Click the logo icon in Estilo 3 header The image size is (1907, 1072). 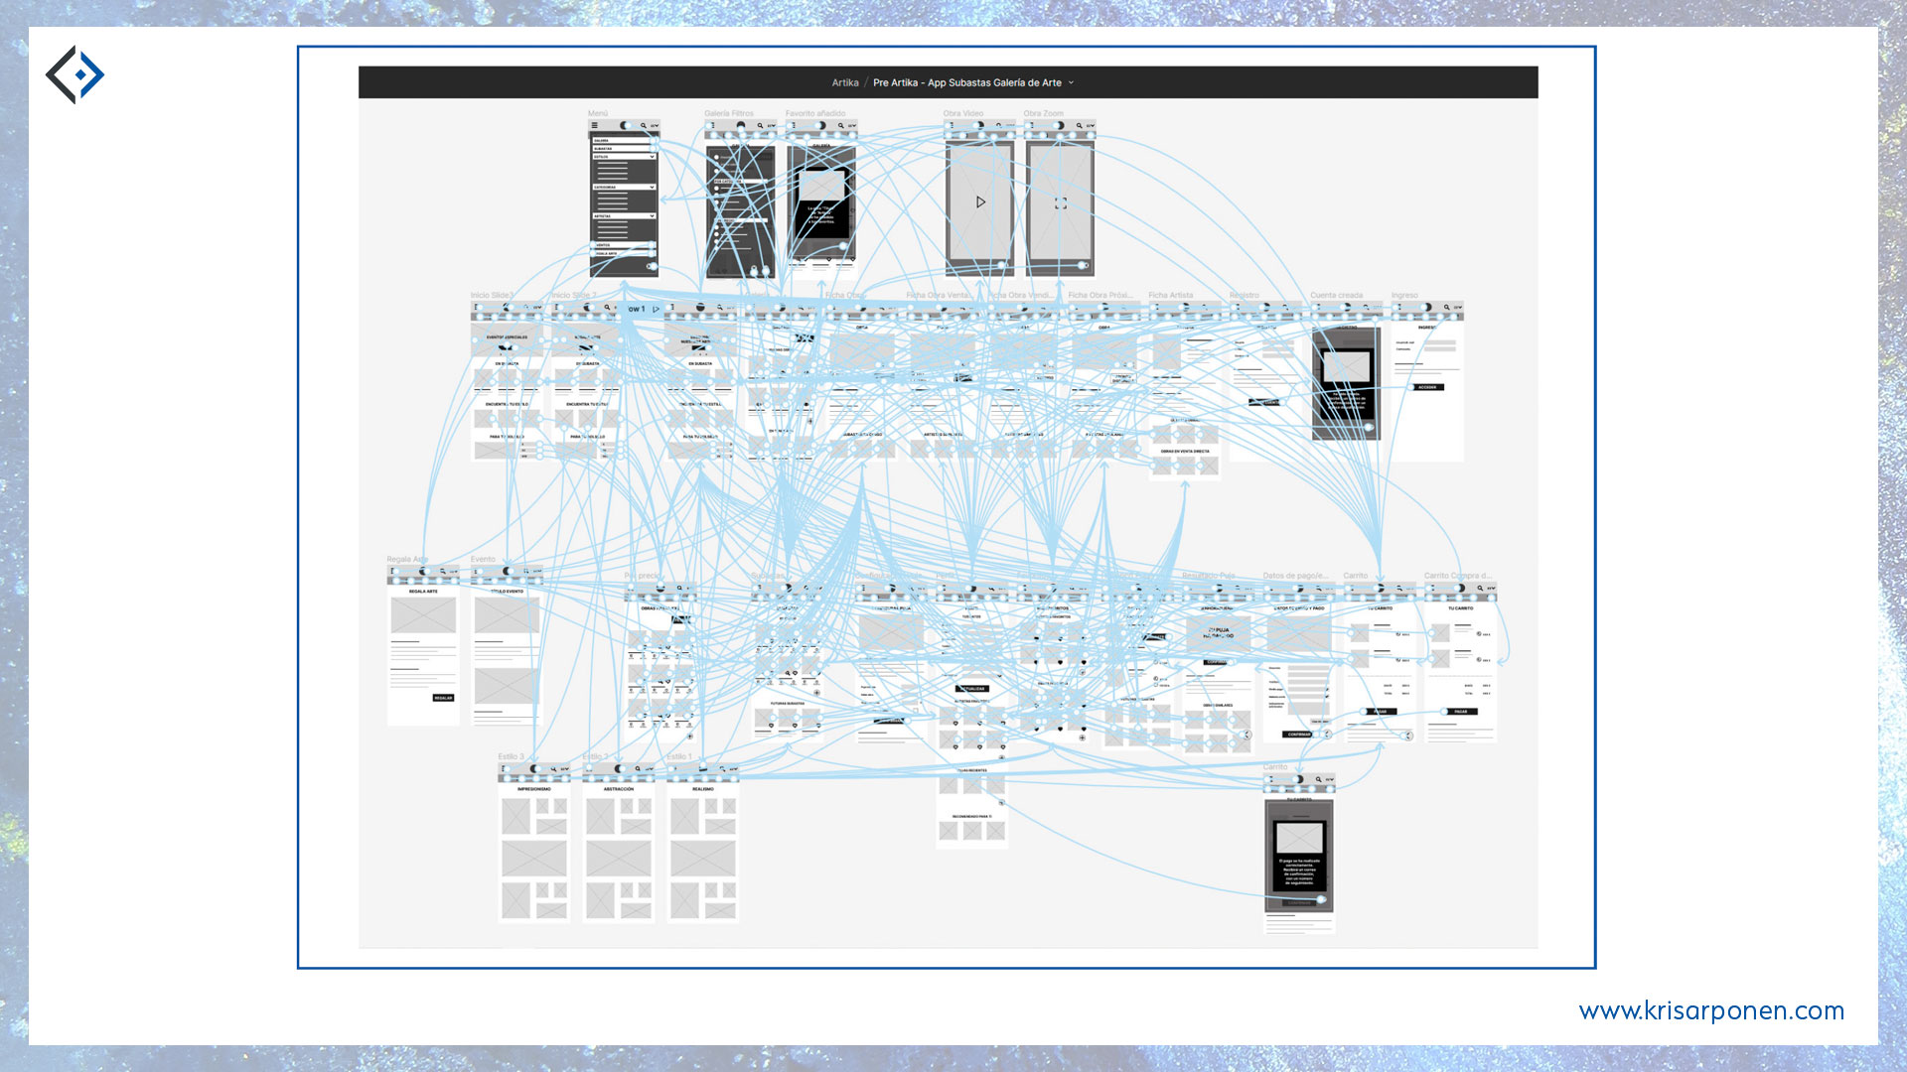pos(534,769)
